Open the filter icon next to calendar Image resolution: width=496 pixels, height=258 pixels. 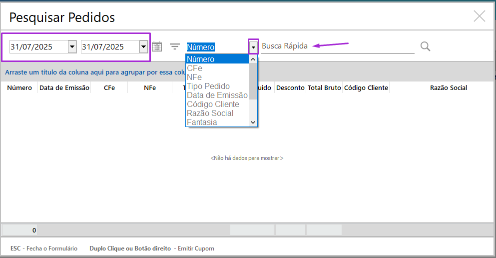tap(174, 46)
